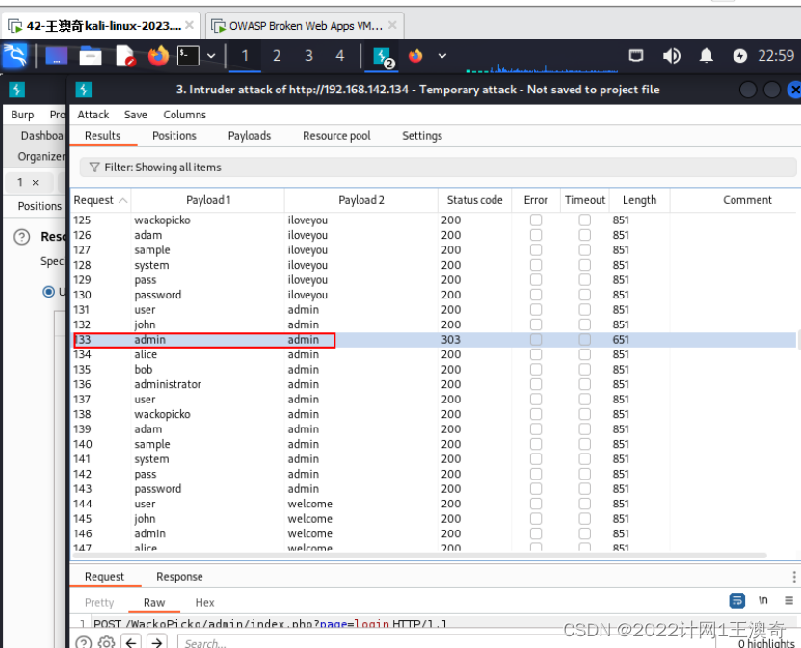
Task: Close the kali-linux VM tab
Action: pos(189,25)
